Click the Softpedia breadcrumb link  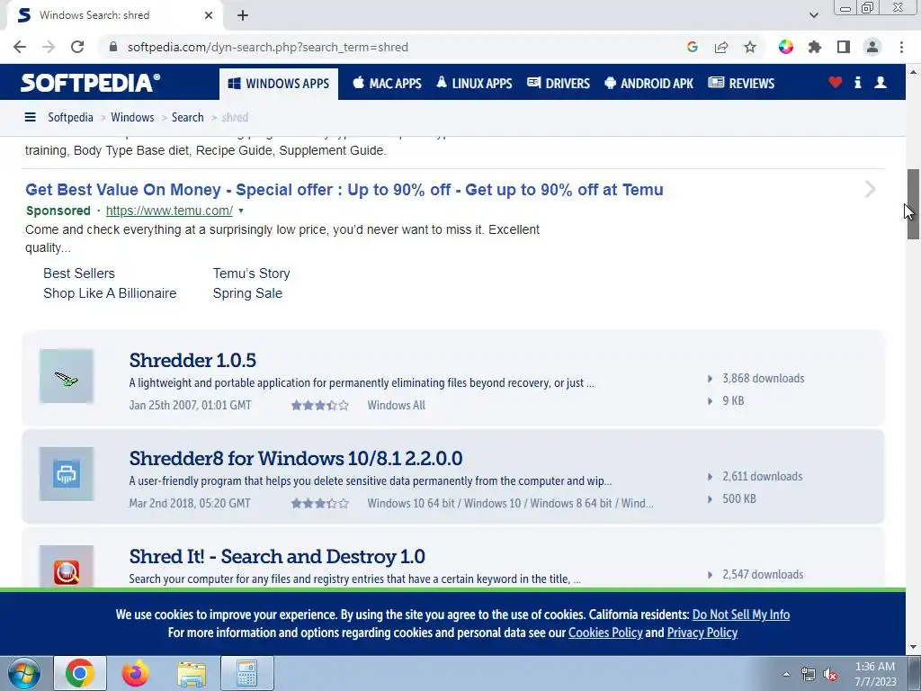point(70,117)
